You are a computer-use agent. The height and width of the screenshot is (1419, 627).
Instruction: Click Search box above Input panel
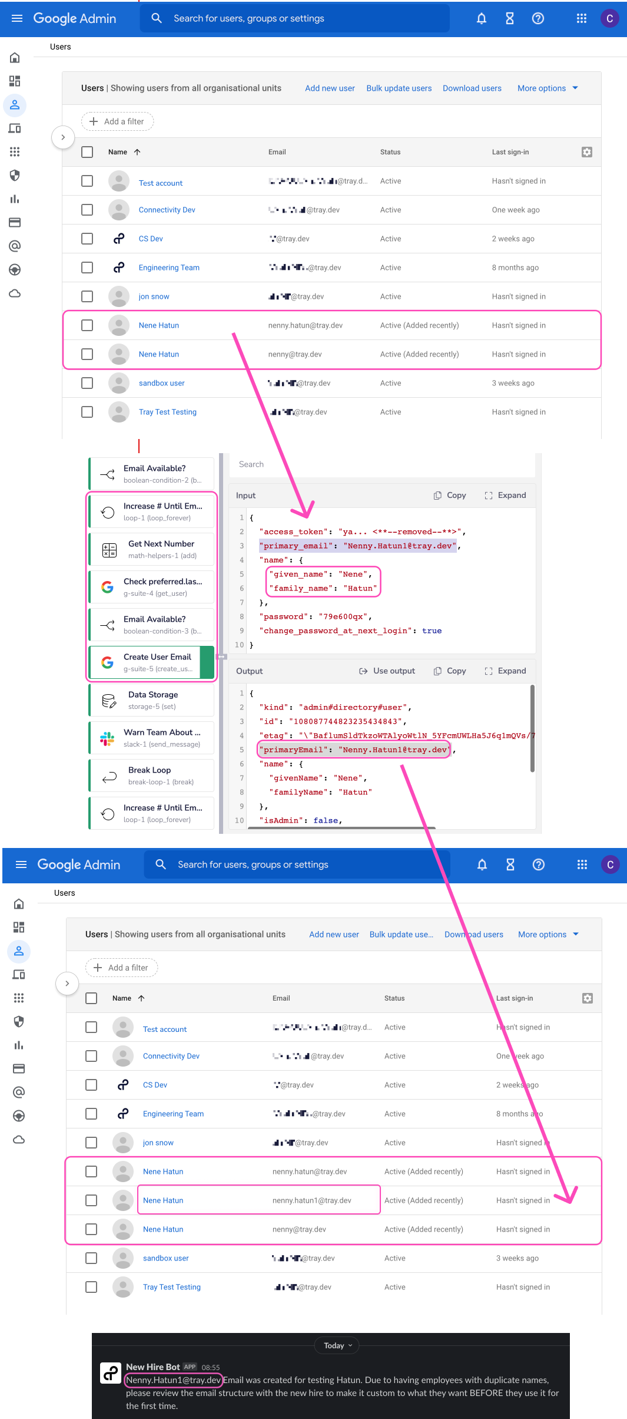[383, 464]
